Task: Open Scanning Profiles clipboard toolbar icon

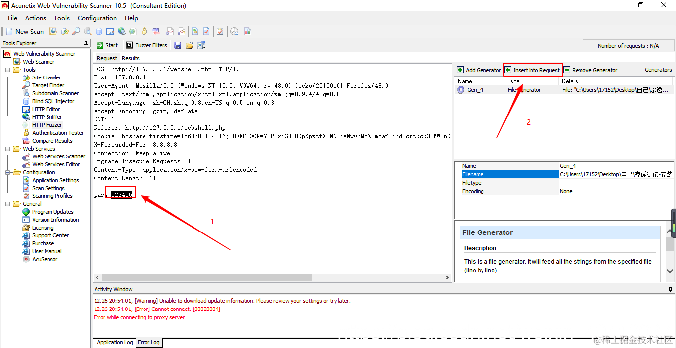Action: pos(220,31)
